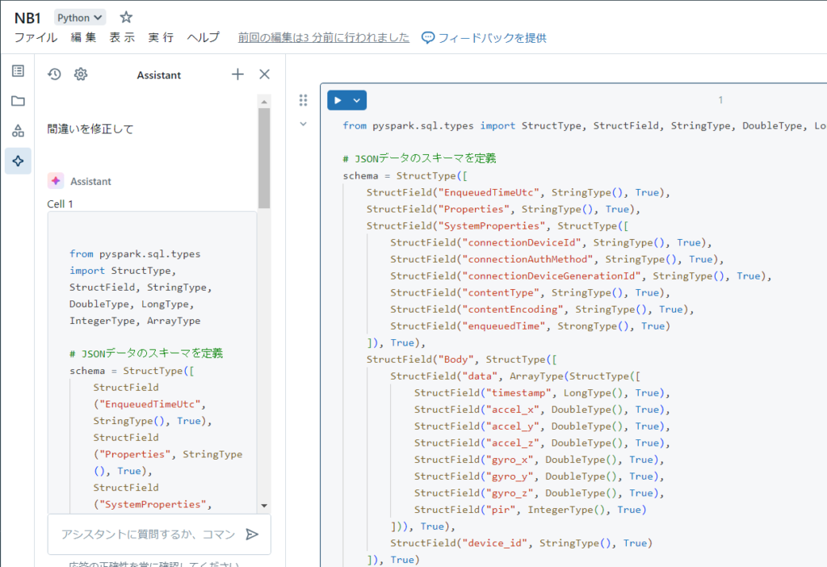Send the Assistant message
The height and width of the screenshot is (567, 827).
[252, 534]
